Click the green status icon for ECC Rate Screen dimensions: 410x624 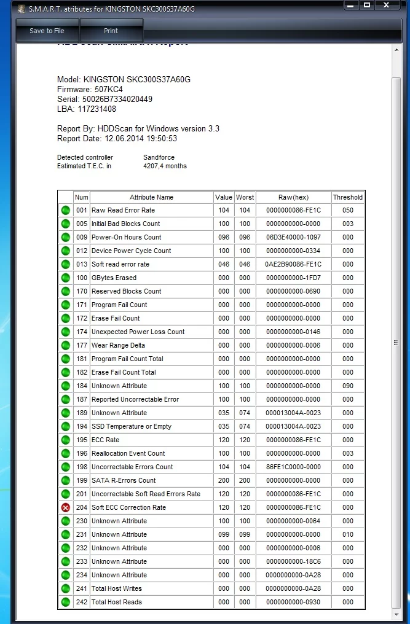[66, 440]
